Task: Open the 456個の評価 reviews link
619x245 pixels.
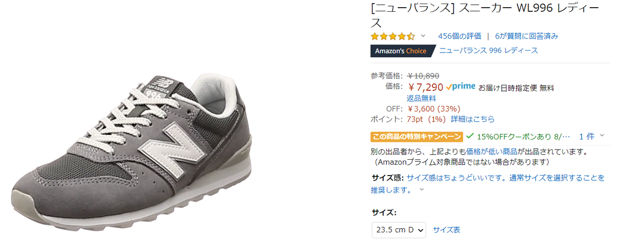Action: pyautogui.click(x=460, y=36)
